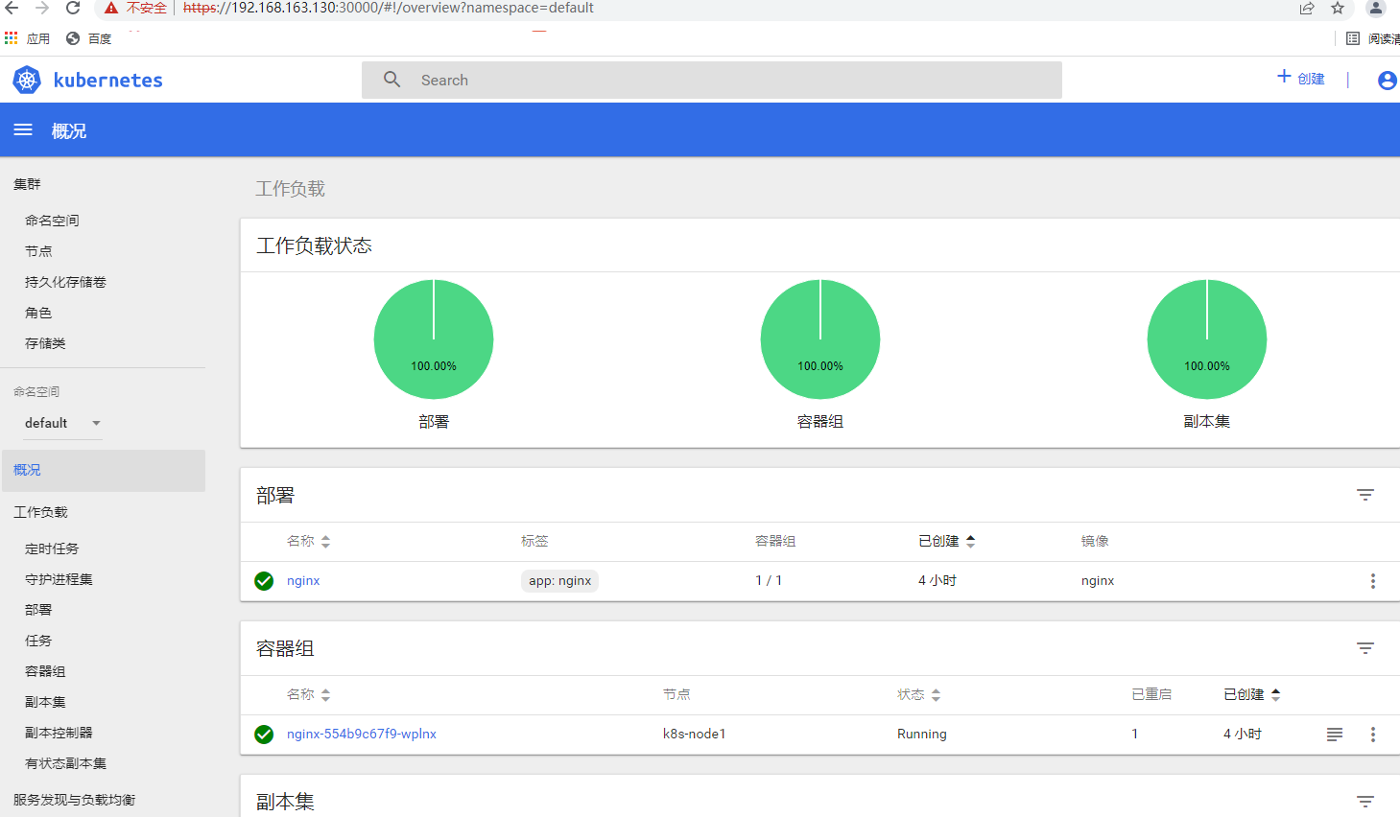Click the green 容器组 pie chart
This screenshot has width=1400, height=817.
click(x=820, y=338)
